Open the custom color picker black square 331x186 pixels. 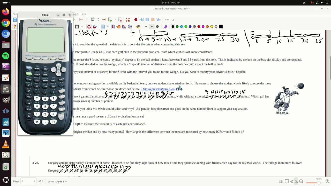pyautogui.click(x=221, y=27)
